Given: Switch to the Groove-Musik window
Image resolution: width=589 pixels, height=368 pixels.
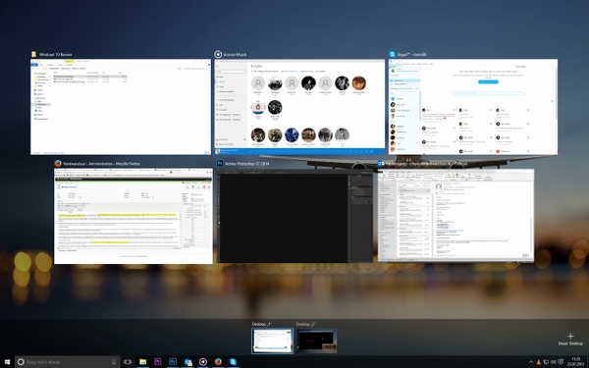Looking at the screenshot, I should coord(299,107).
